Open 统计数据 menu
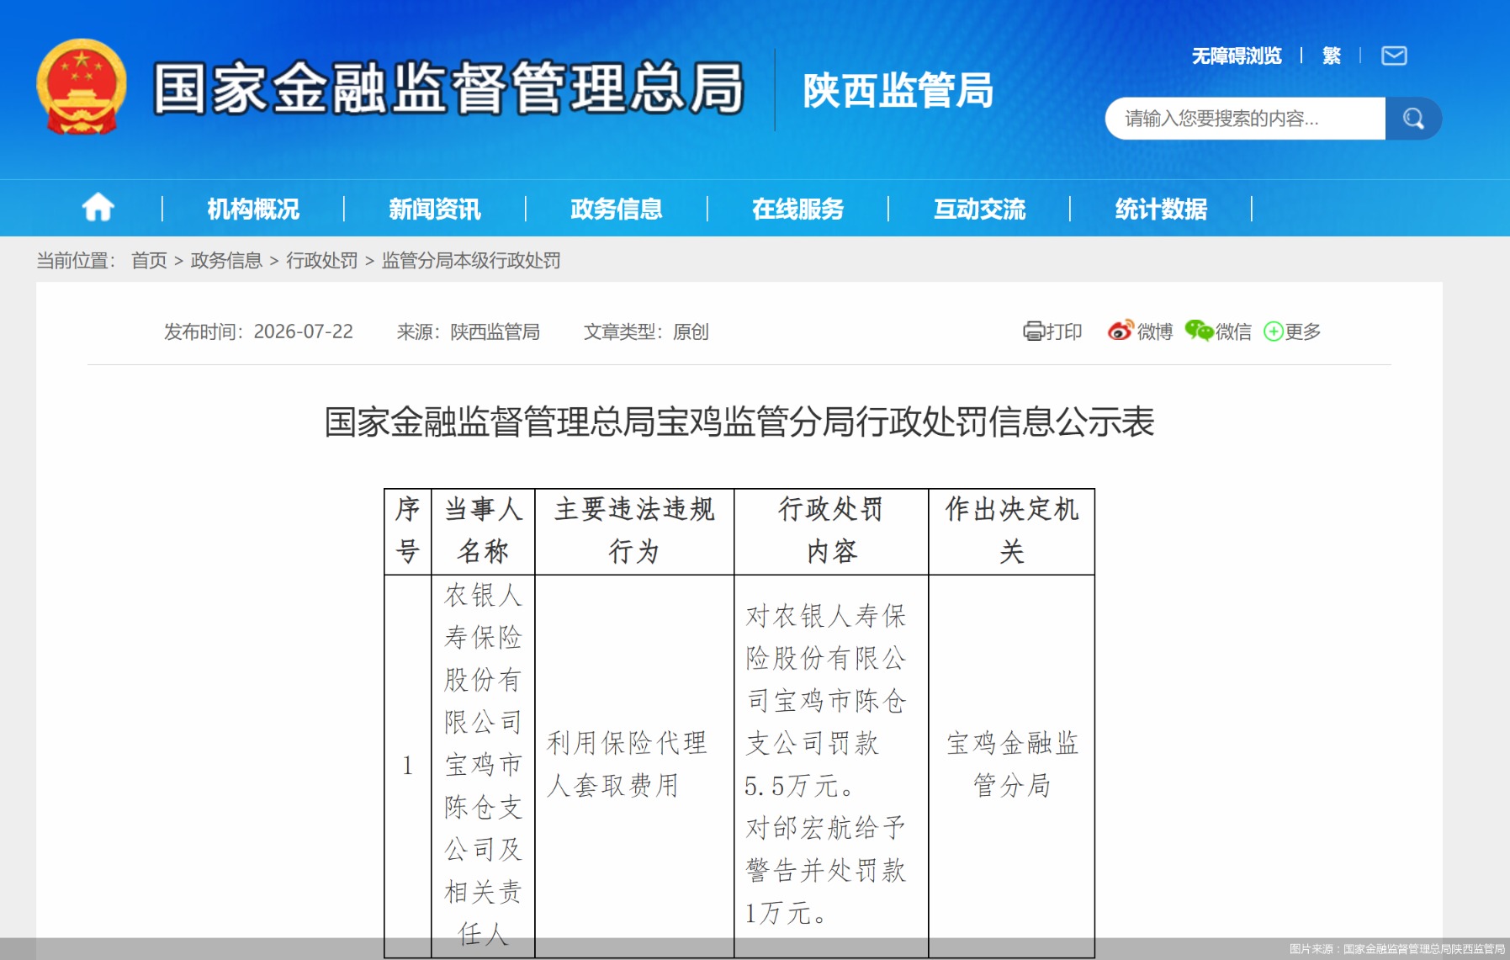The width and height of the screenshot is (1510, 960). [1162, 209]
